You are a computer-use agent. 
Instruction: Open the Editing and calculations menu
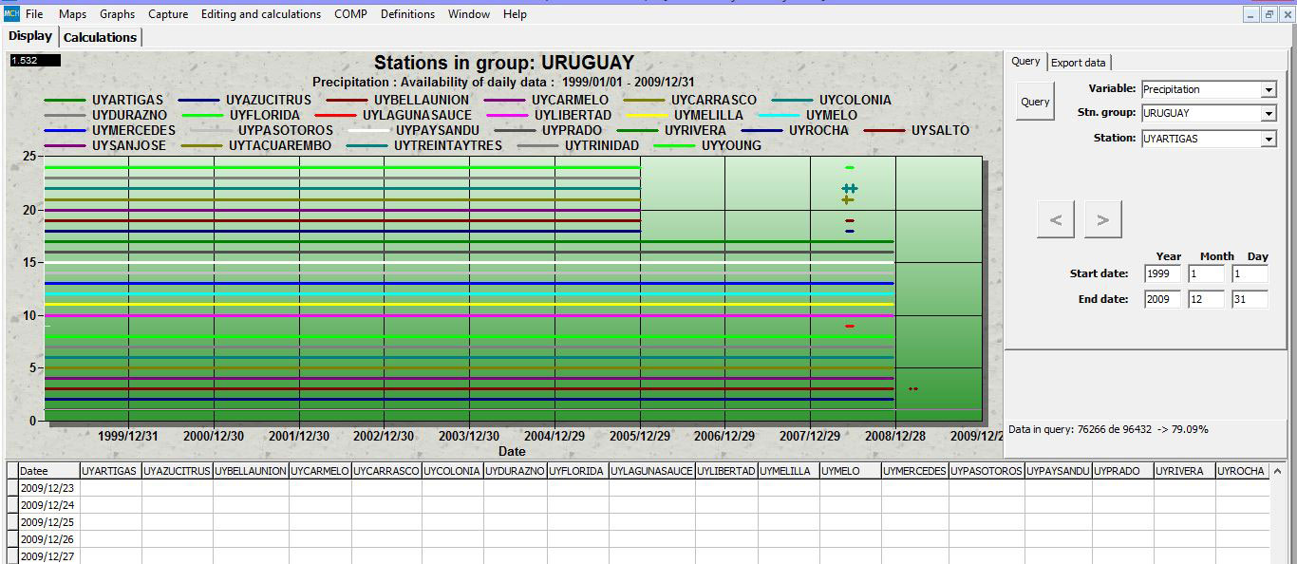pos(261,14)
